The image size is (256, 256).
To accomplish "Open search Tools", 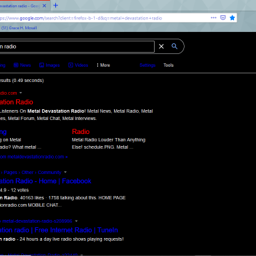I will click(169, 65).
